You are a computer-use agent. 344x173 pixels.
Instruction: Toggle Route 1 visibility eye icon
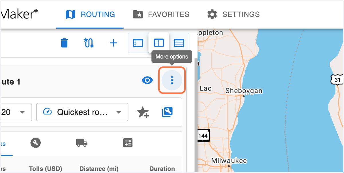148,81
